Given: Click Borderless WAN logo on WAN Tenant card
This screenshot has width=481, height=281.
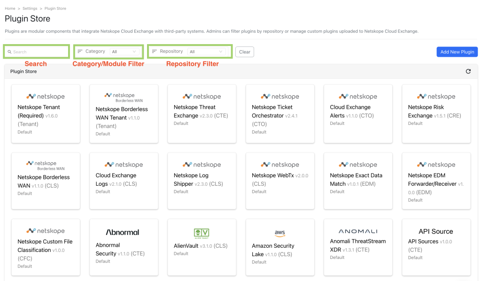Looking at the screenshot, I should tap(124, 97).
